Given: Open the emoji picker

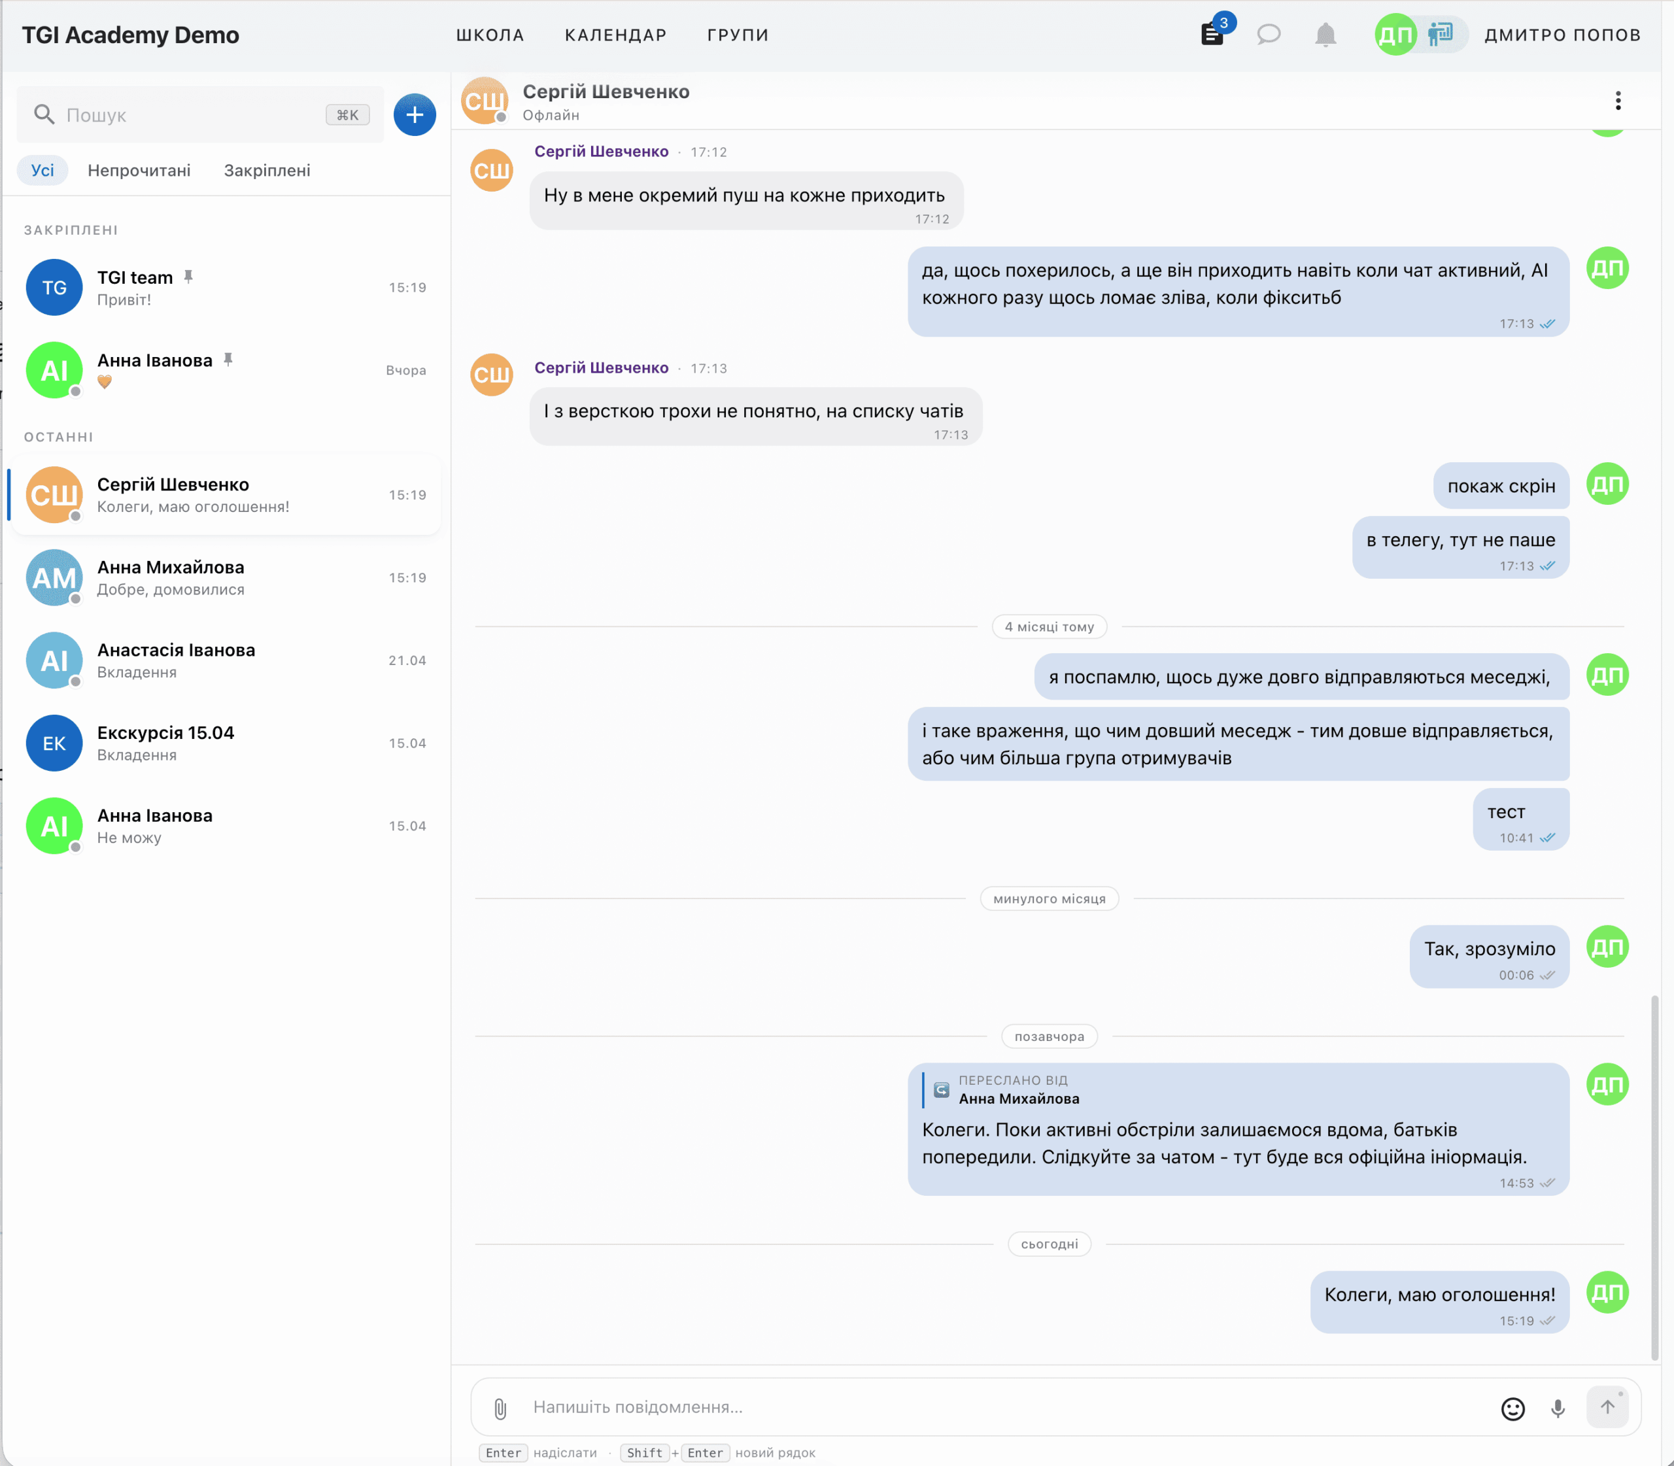Looking at the screenshot, I should 1513,1408.
